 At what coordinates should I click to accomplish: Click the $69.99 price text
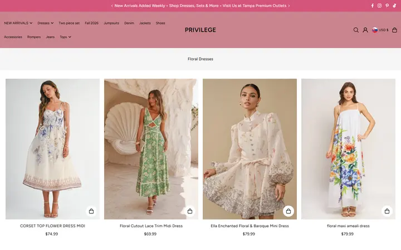tap(150, 234)
